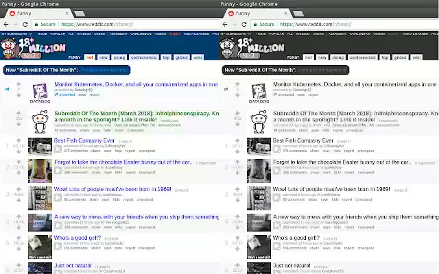Upvote 'Best Fish Company Ever' in right grayscale window
The image size is (439, 274).
[237, 140]
